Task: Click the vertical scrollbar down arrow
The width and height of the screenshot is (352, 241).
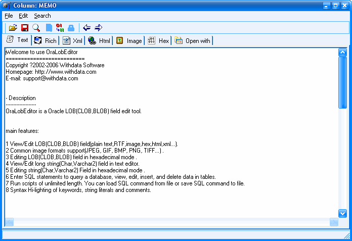Action: 342,213
